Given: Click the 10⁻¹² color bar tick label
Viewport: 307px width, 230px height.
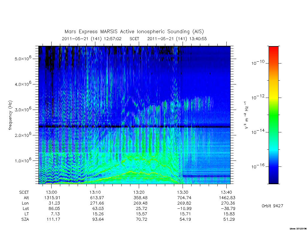Looking at the screenshot, I should coord(258,97).
